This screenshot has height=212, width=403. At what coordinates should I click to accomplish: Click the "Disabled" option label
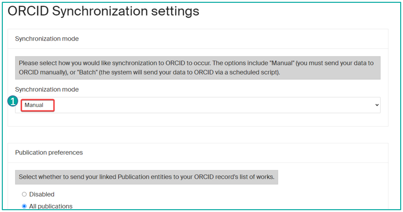click(x=42, y=194)
